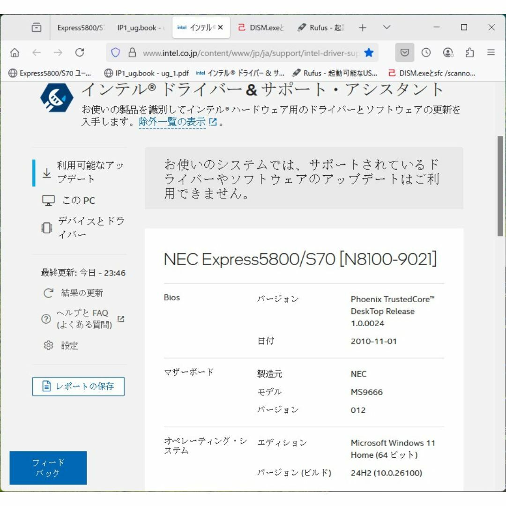Click 最終更新: 今日 - 23:46 text

point(83,273)
